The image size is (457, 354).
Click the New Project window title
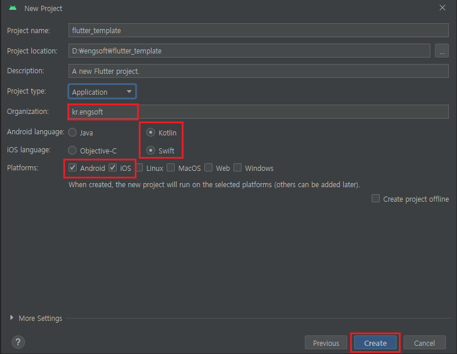click(43, 9)
